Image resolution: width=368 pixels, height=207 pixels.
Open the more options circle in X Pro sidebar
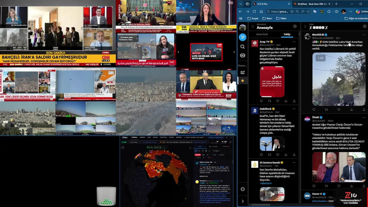(x=243, y=189)
